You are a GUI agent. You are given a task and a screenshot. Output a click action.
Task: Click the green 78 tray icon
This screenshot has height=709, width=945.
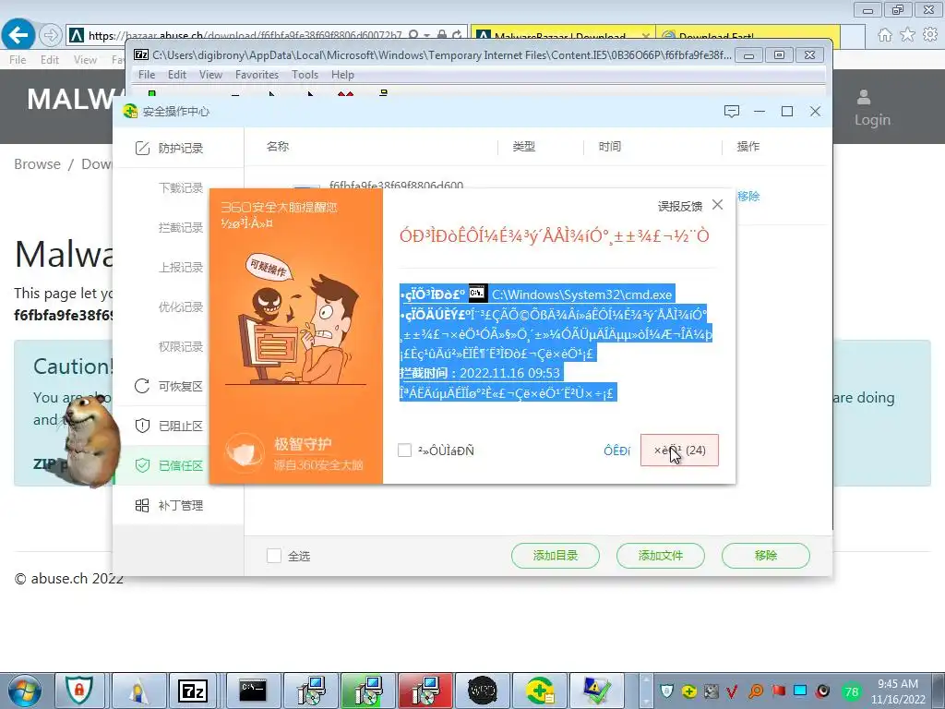coord(852,691)
